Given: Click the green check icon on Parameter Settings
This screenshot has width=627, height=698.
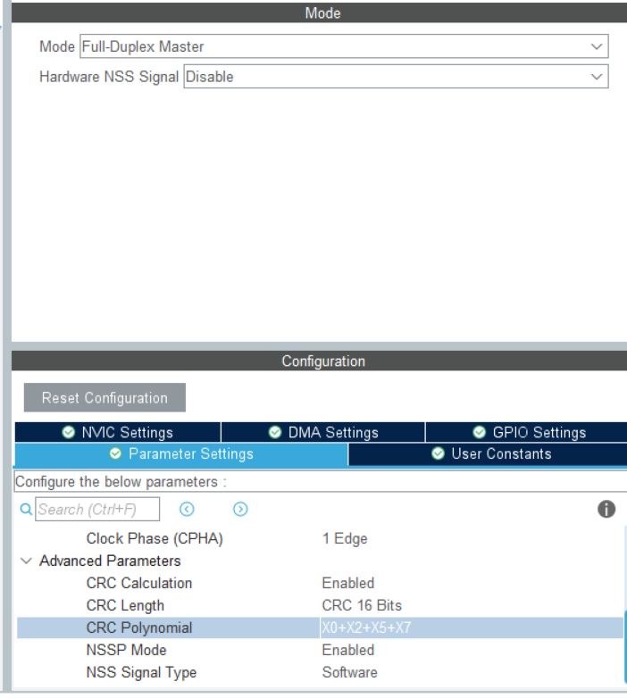Looking at the screenshot, I should pyautogui.click(x=115, y=453).
